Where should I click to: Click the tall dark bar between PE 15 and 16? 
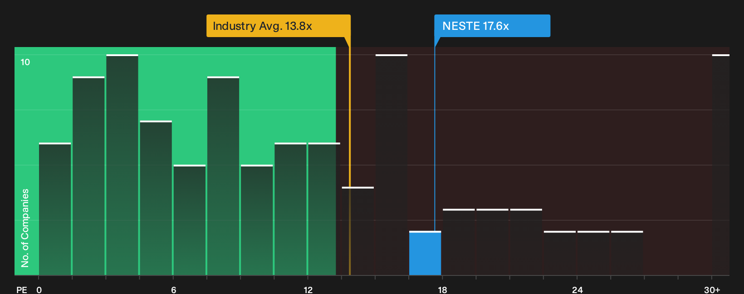[392, 165]
